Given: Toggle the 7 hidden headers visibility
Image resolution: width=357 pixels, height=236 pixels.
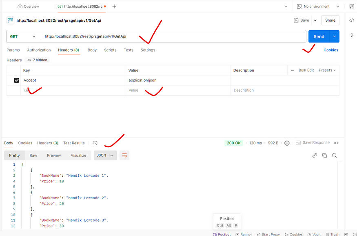Looking at the screenshot, I should [37, 60].
